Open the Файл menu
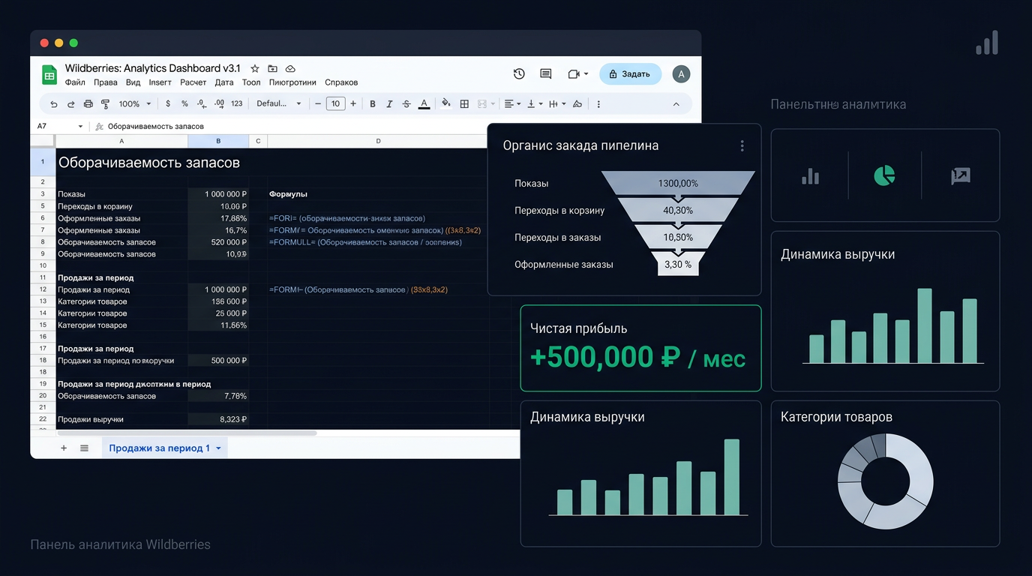 [75, 82]
